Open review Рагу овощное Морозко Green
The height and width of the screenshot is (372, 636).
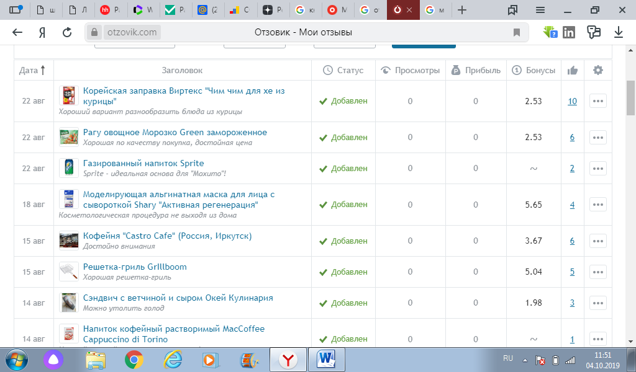[175, 132]
